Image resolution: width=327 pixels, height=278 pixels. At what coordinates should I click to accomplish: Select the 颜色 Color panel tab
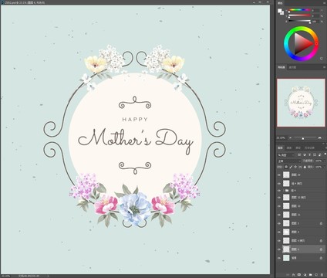pyautogui.click(x=280, y=3)
